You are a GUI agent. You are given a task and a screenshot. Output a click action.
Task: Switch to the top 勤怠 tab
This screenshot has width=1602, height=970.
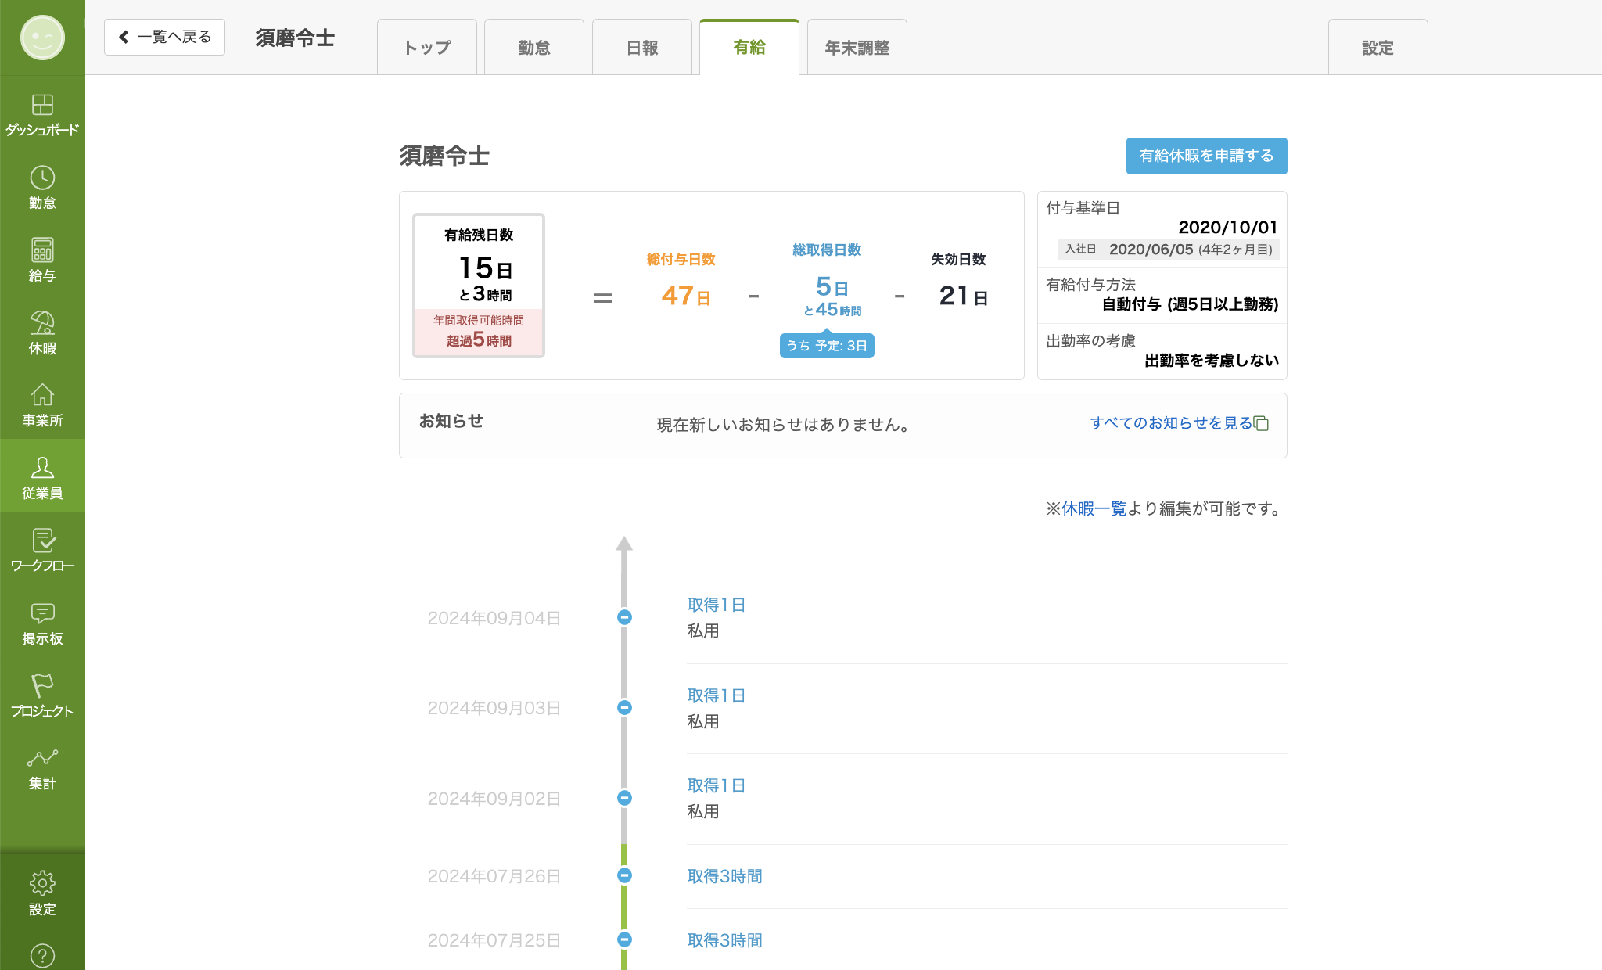pyautogui.click(x=534, y=48)
